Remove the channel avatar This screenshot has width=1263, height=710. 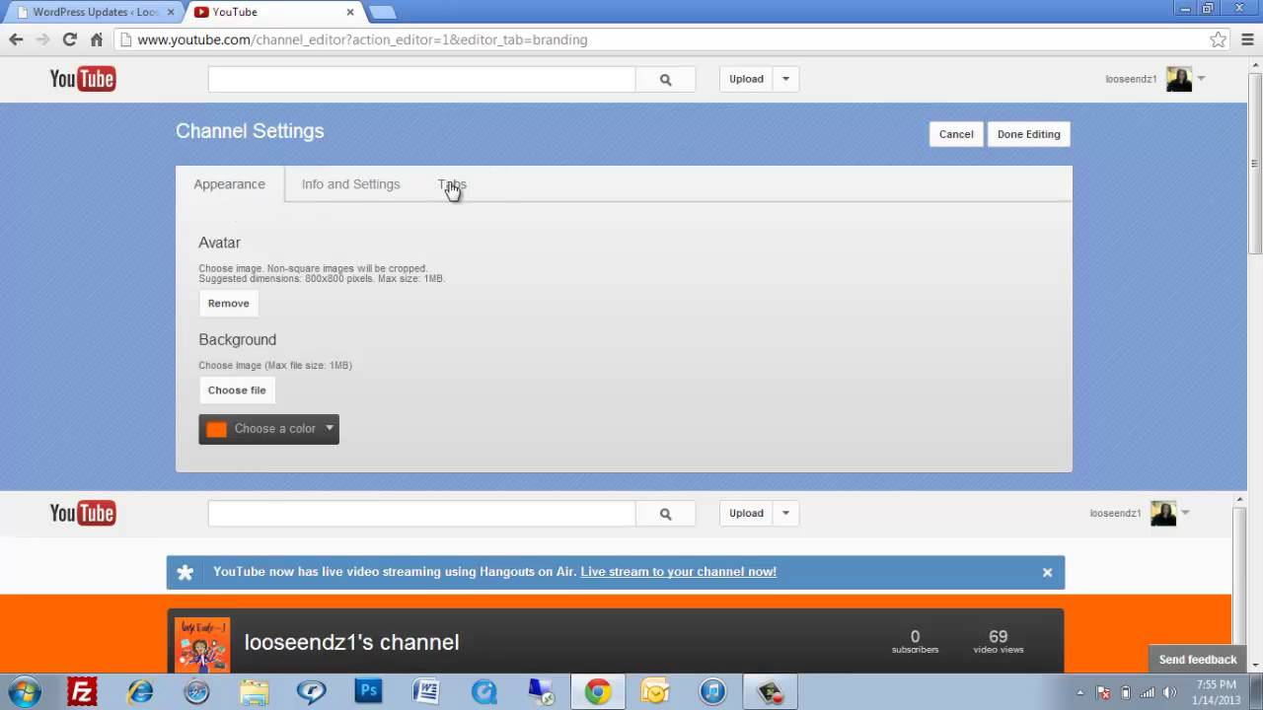tap(228, 304)
